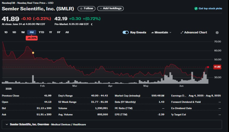Click the 1y Target Est label
The width and height of the screenshot is (229, 132).
178,114
